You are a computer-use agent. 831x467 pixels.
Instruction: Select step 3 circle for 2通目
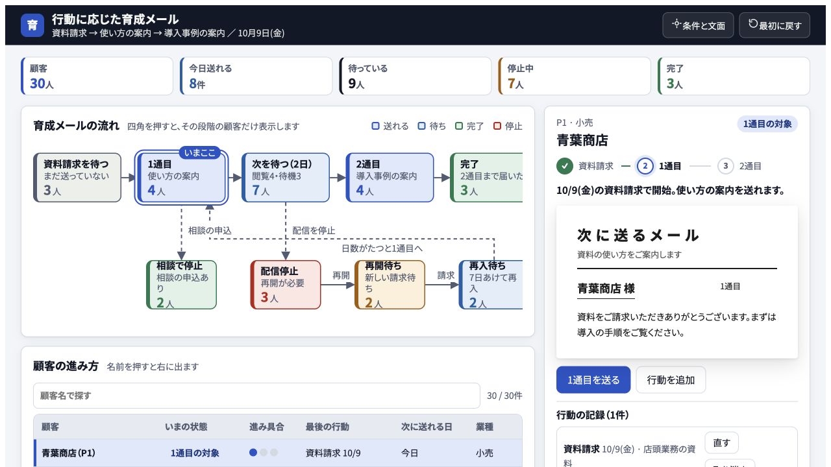(x=726, y=166)
